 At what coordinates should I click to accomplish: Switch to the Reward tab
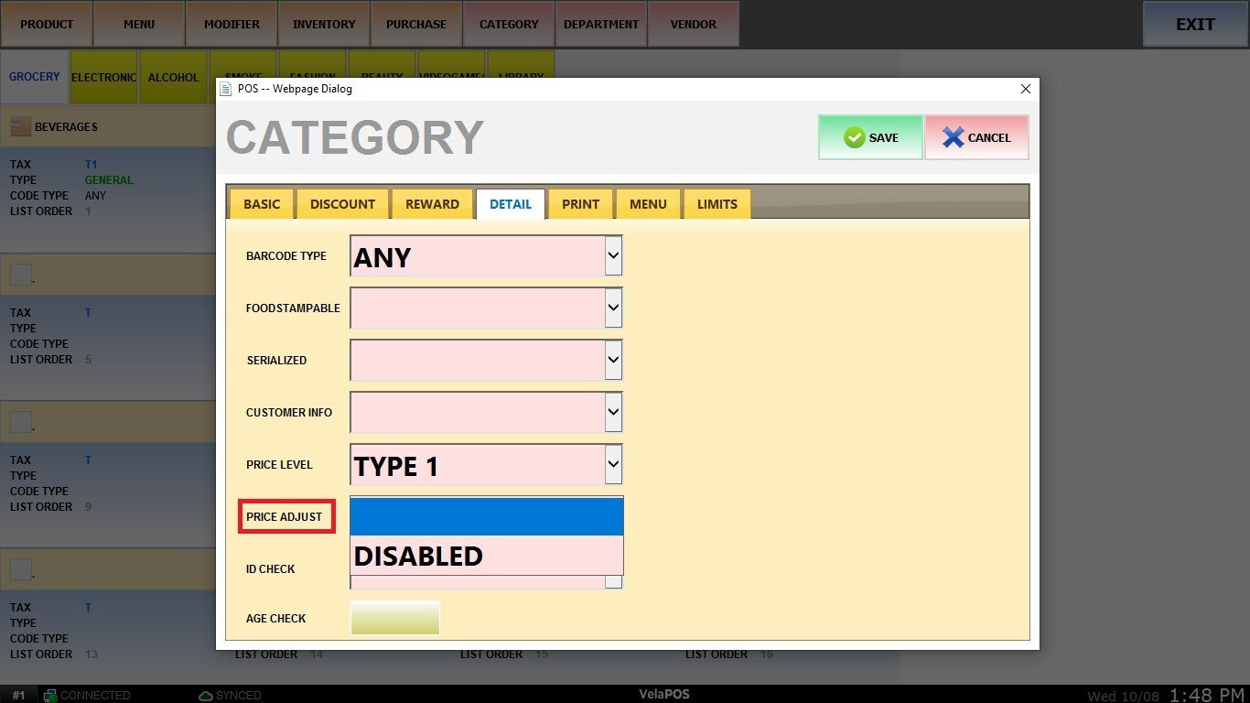tap(432, 204)
